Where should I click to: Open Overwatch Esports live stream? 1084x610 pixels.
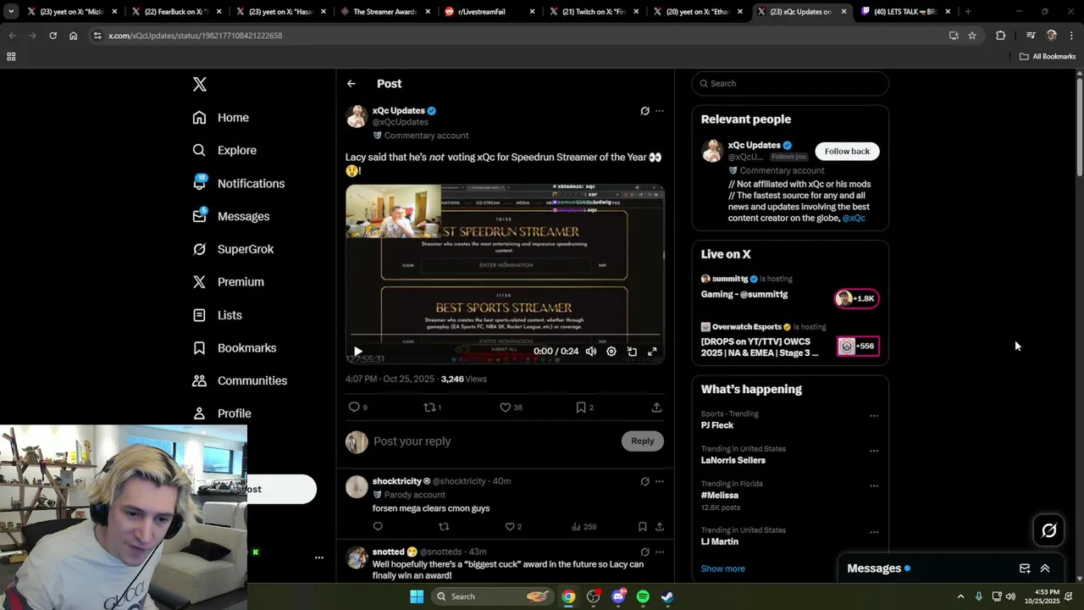coord(790,340)
